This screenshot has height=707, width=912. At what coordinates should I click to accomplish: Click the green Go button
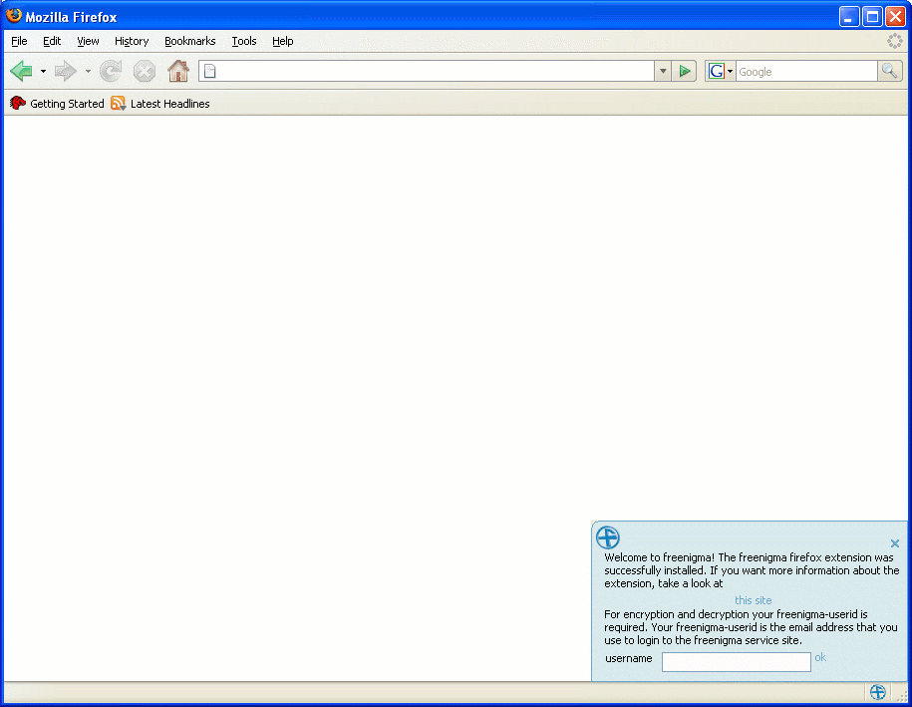coord(685,72)
